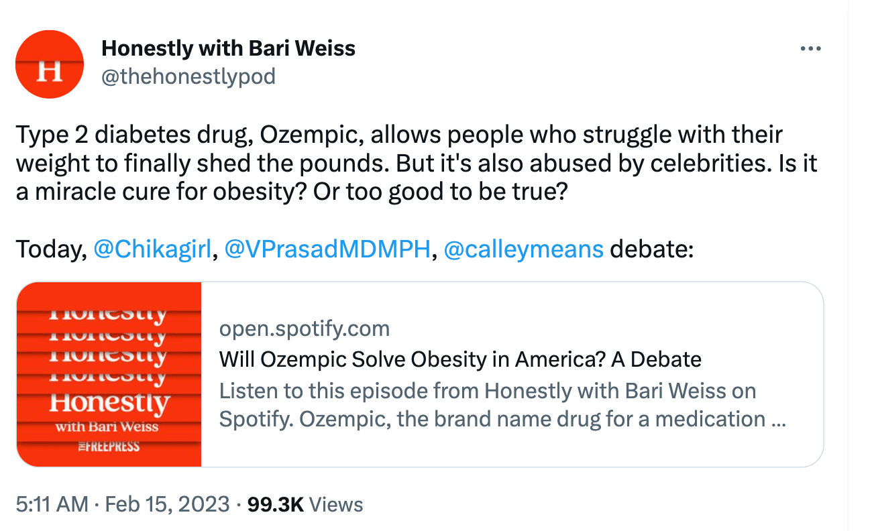This screenshot has width=872, height=531.
Task: Open the Honestly with Bari Weiss profile name
Action: click(x=228, y=48)
